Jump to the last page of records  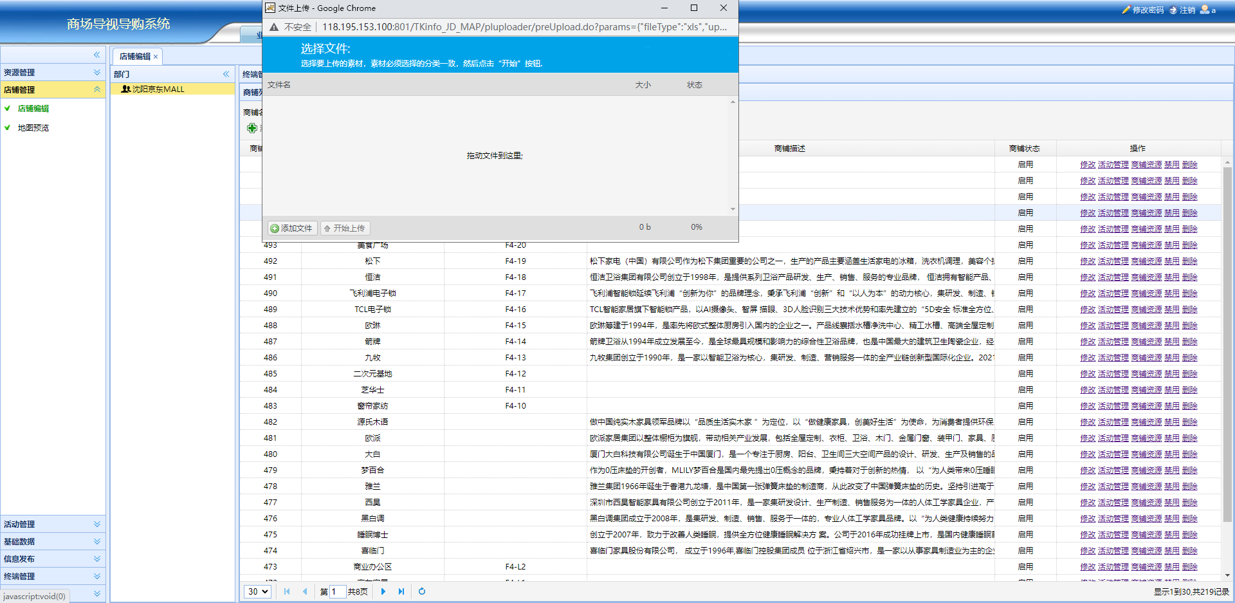[401, 591]
